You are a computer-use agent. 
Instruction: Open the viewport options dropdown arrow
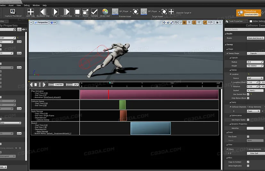click(x=31, y=22)
